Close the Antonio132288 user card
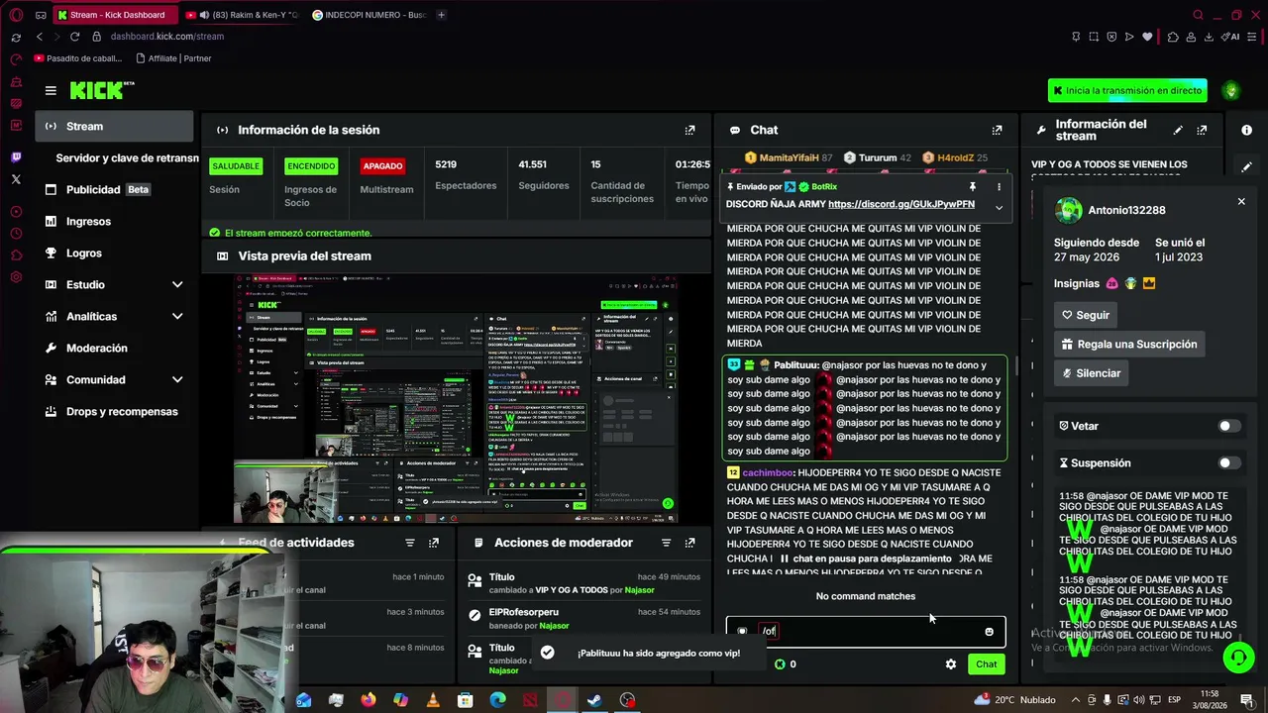 [1241, 202]
